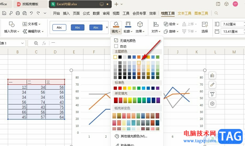The image size is (245, 146).
Task: Switch to the Excel内容.xlsx document tab
Action: point(80,4)
